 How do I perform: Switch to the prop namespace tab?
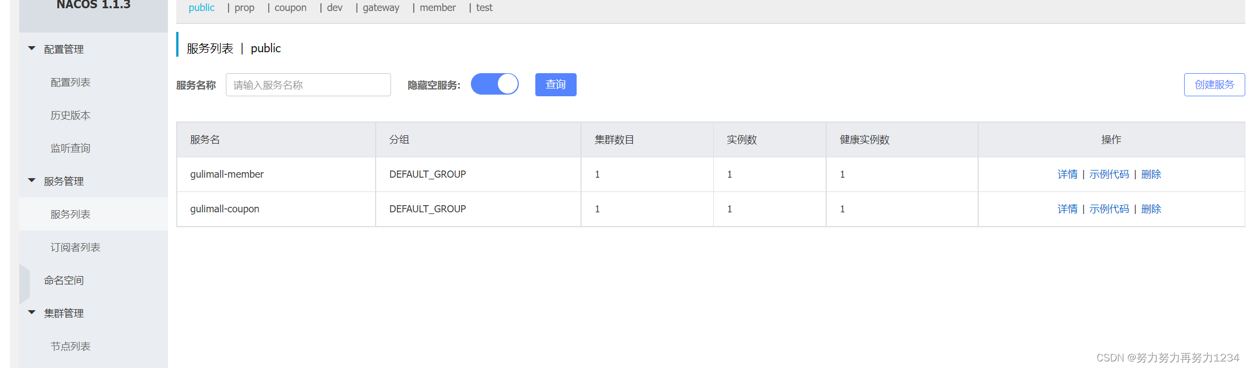pyautogui.click(x=245, y=8)
